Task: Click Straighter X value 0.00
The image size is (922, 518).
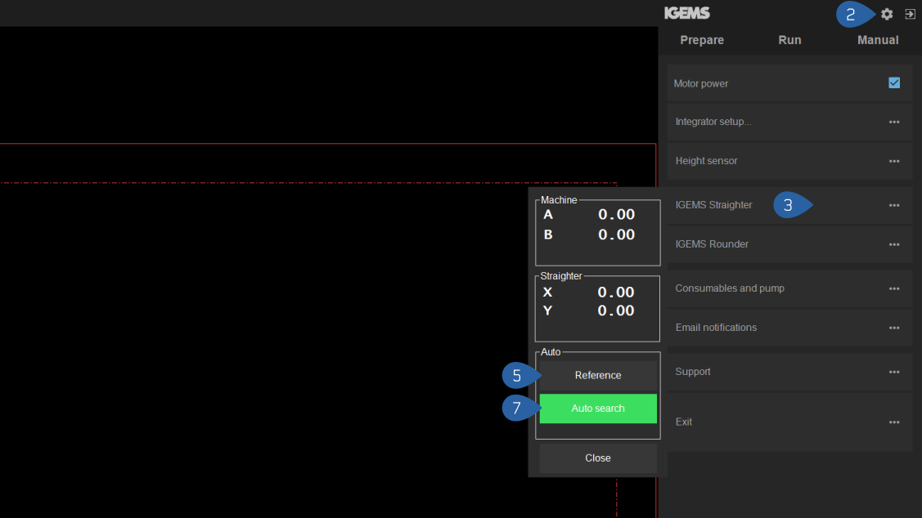Action: point(616,292)
